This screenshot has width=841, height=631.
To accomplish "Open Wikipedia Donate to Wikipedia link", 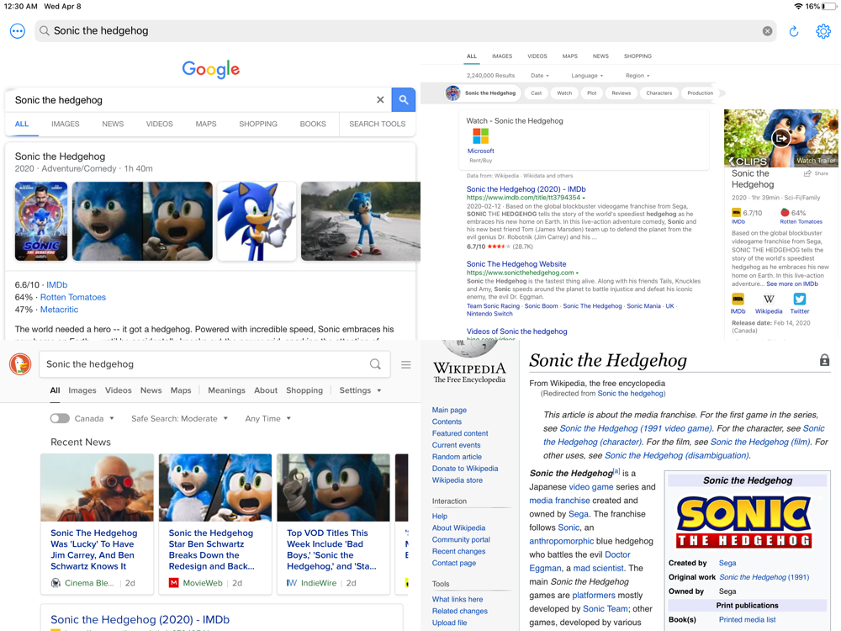I will [465, 469].
